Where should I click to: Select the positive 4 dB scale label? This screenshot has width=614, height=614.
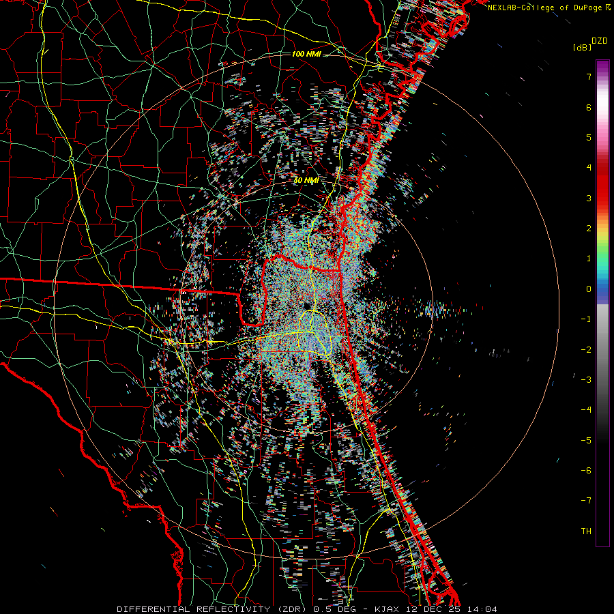[x=589, y=168]
